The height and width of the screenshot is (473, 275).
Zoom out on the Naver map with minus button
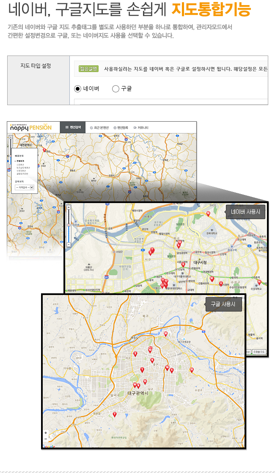coord(69,245)
